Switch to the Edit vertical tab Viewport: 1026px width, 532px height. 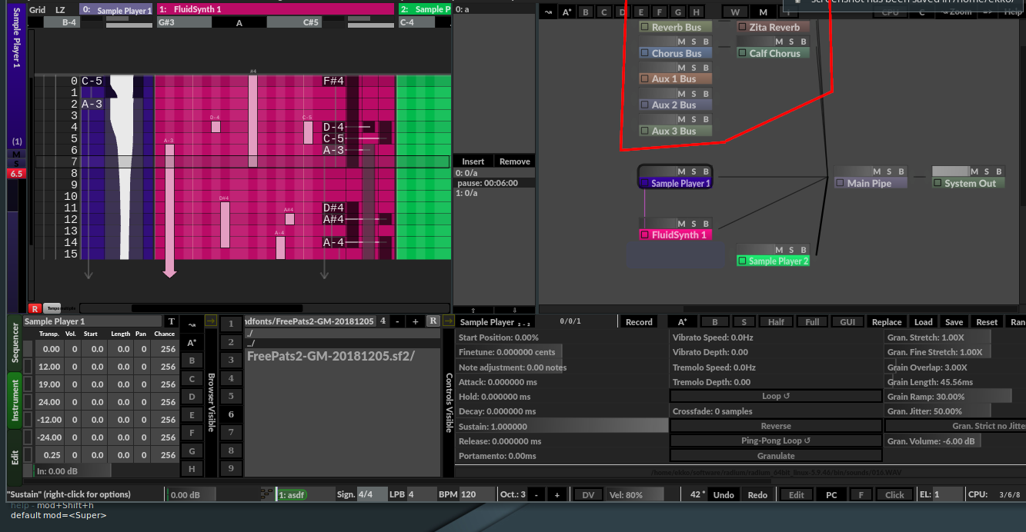(15, 457)
